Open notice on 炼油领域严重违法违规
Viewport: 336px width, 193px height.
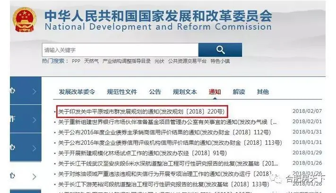pyautogui.click(x=165, y=174)
